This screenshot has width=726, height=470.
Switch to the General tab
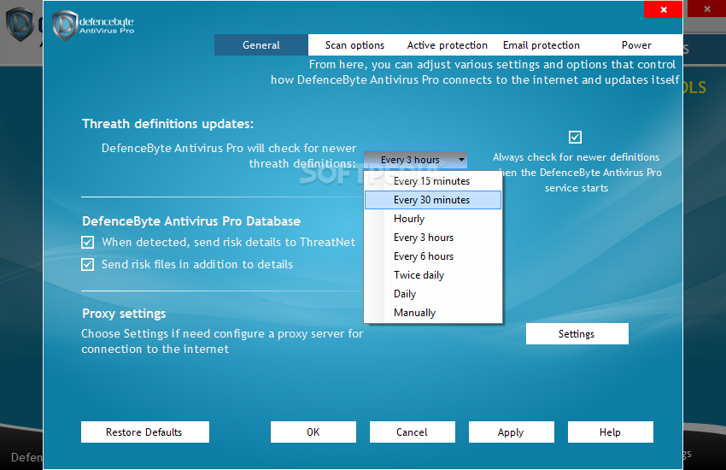pos(261,45)
